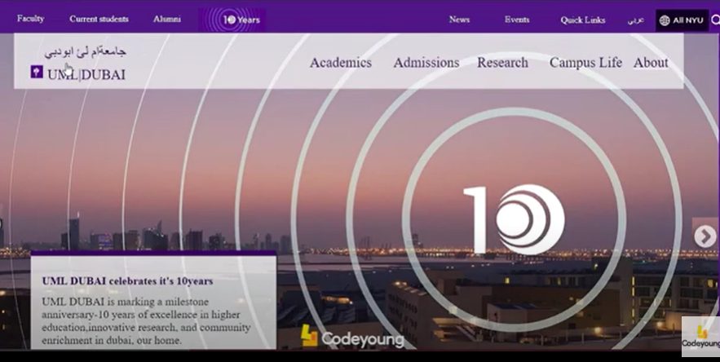Click the large 10 anniversary emblem

[x=513, y=219]
